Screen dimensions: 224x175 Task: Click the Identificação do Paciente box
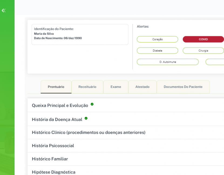tap(80, 34)
